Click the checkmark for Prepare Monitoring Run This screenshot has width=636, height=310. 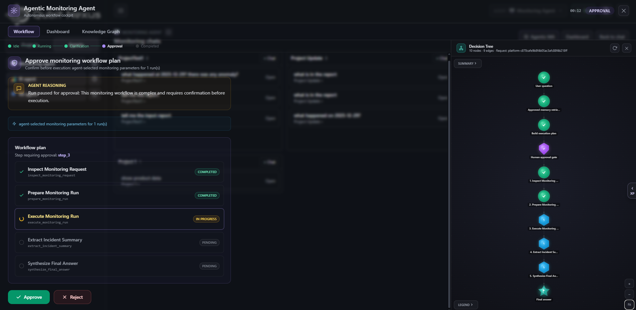(x=22, y=195)
